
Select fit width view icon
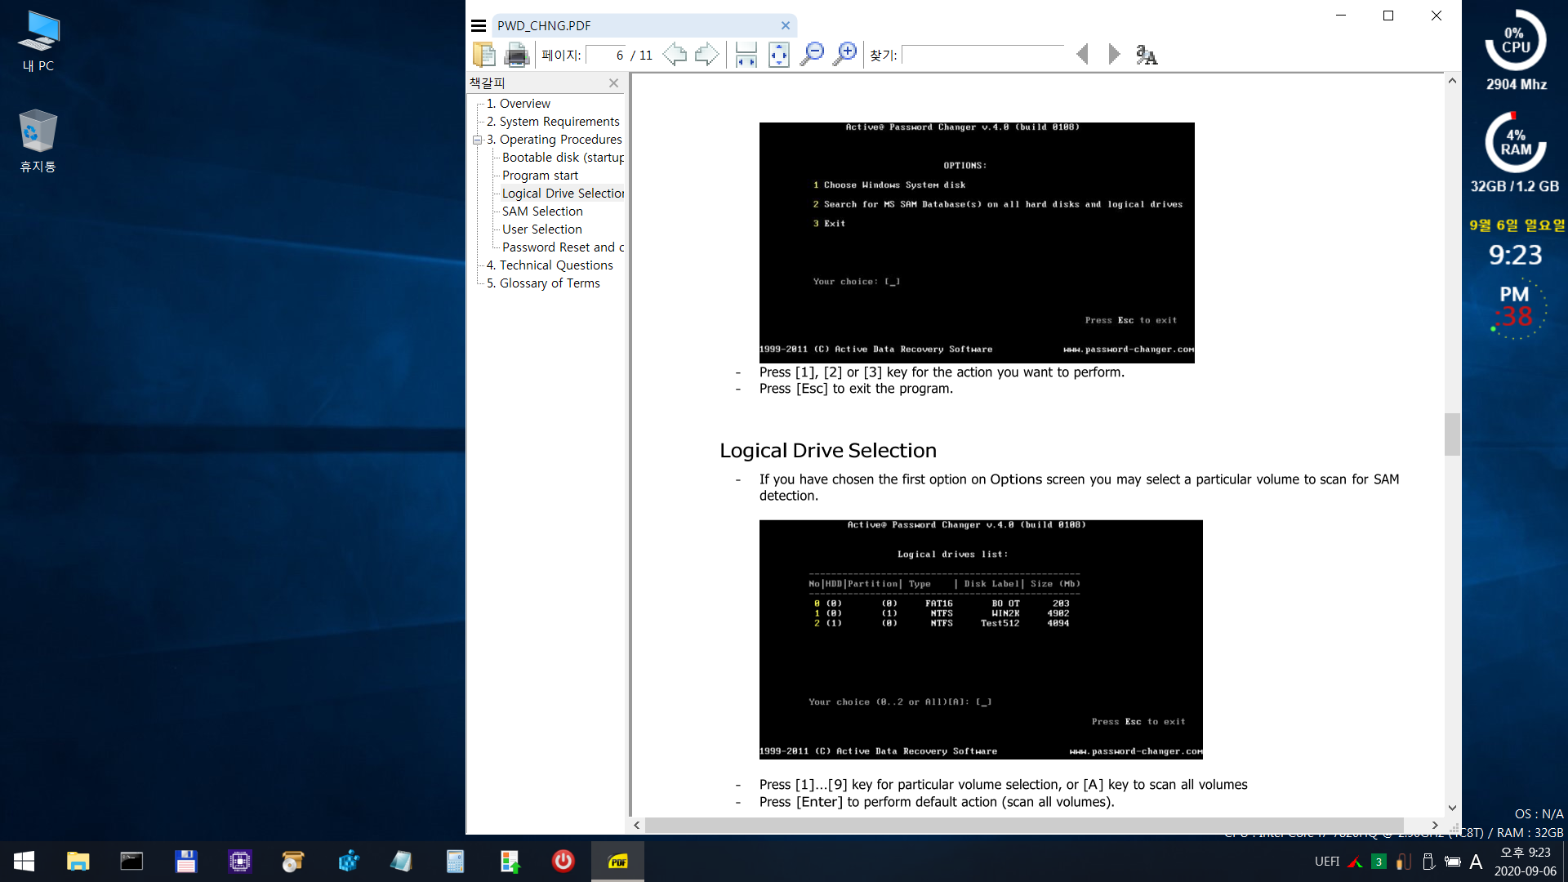pyautogui.click(x=746, y=55)
